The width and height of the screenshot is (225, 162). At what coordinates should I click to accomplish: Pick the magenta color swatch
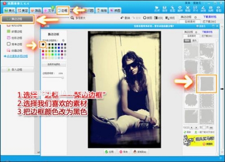43,54
